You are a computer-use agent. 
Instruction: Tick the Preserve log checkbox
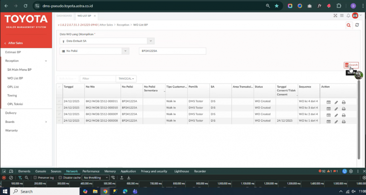pos(35,178)
